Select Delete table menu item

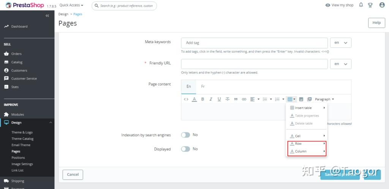pos(307,123)
